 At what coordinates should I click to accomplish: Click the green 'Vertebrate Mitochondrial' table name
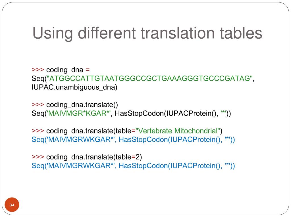[x=178, y=131]
